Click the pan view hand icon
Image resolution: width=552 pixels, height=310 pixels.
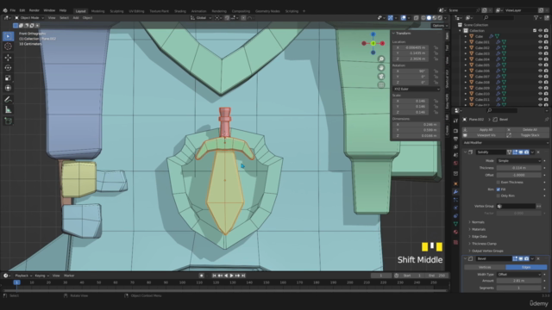pos(381,68)
